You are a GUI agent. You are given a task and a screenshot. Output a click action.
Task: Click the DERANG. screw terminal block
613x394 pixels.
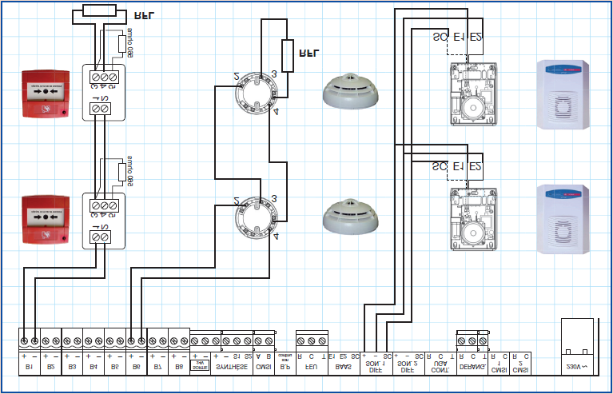(472, 340)
